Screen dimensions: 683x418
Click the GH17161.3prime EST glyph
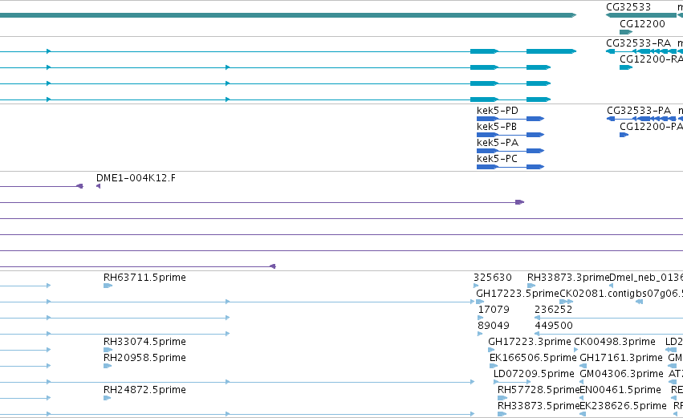point(583,366)
